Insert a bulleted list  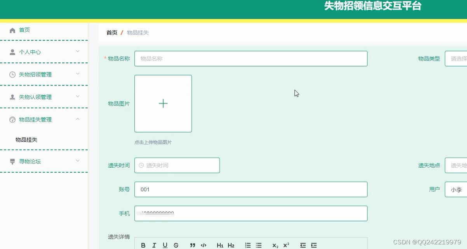point(259,245)
